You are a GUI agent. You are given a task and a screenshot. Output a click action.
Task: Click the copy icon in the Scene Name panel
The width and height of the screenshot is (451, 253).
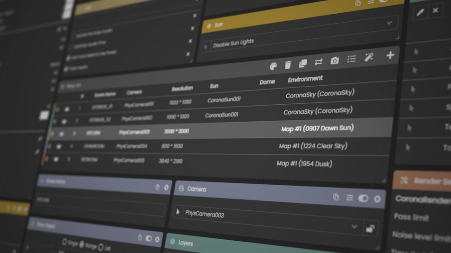157,187
